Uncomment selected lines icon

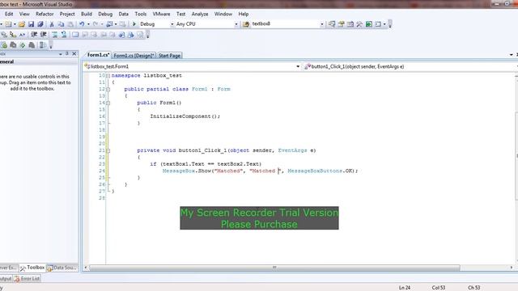64,35
